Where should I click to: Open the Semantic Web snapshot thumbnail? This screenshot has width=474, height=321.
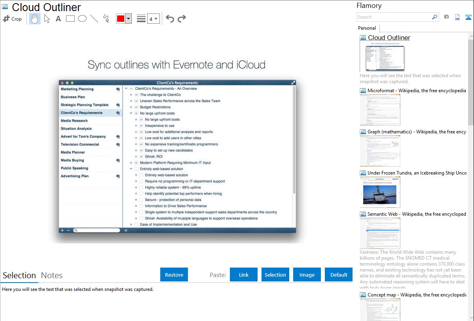click(x=380, y=233)
